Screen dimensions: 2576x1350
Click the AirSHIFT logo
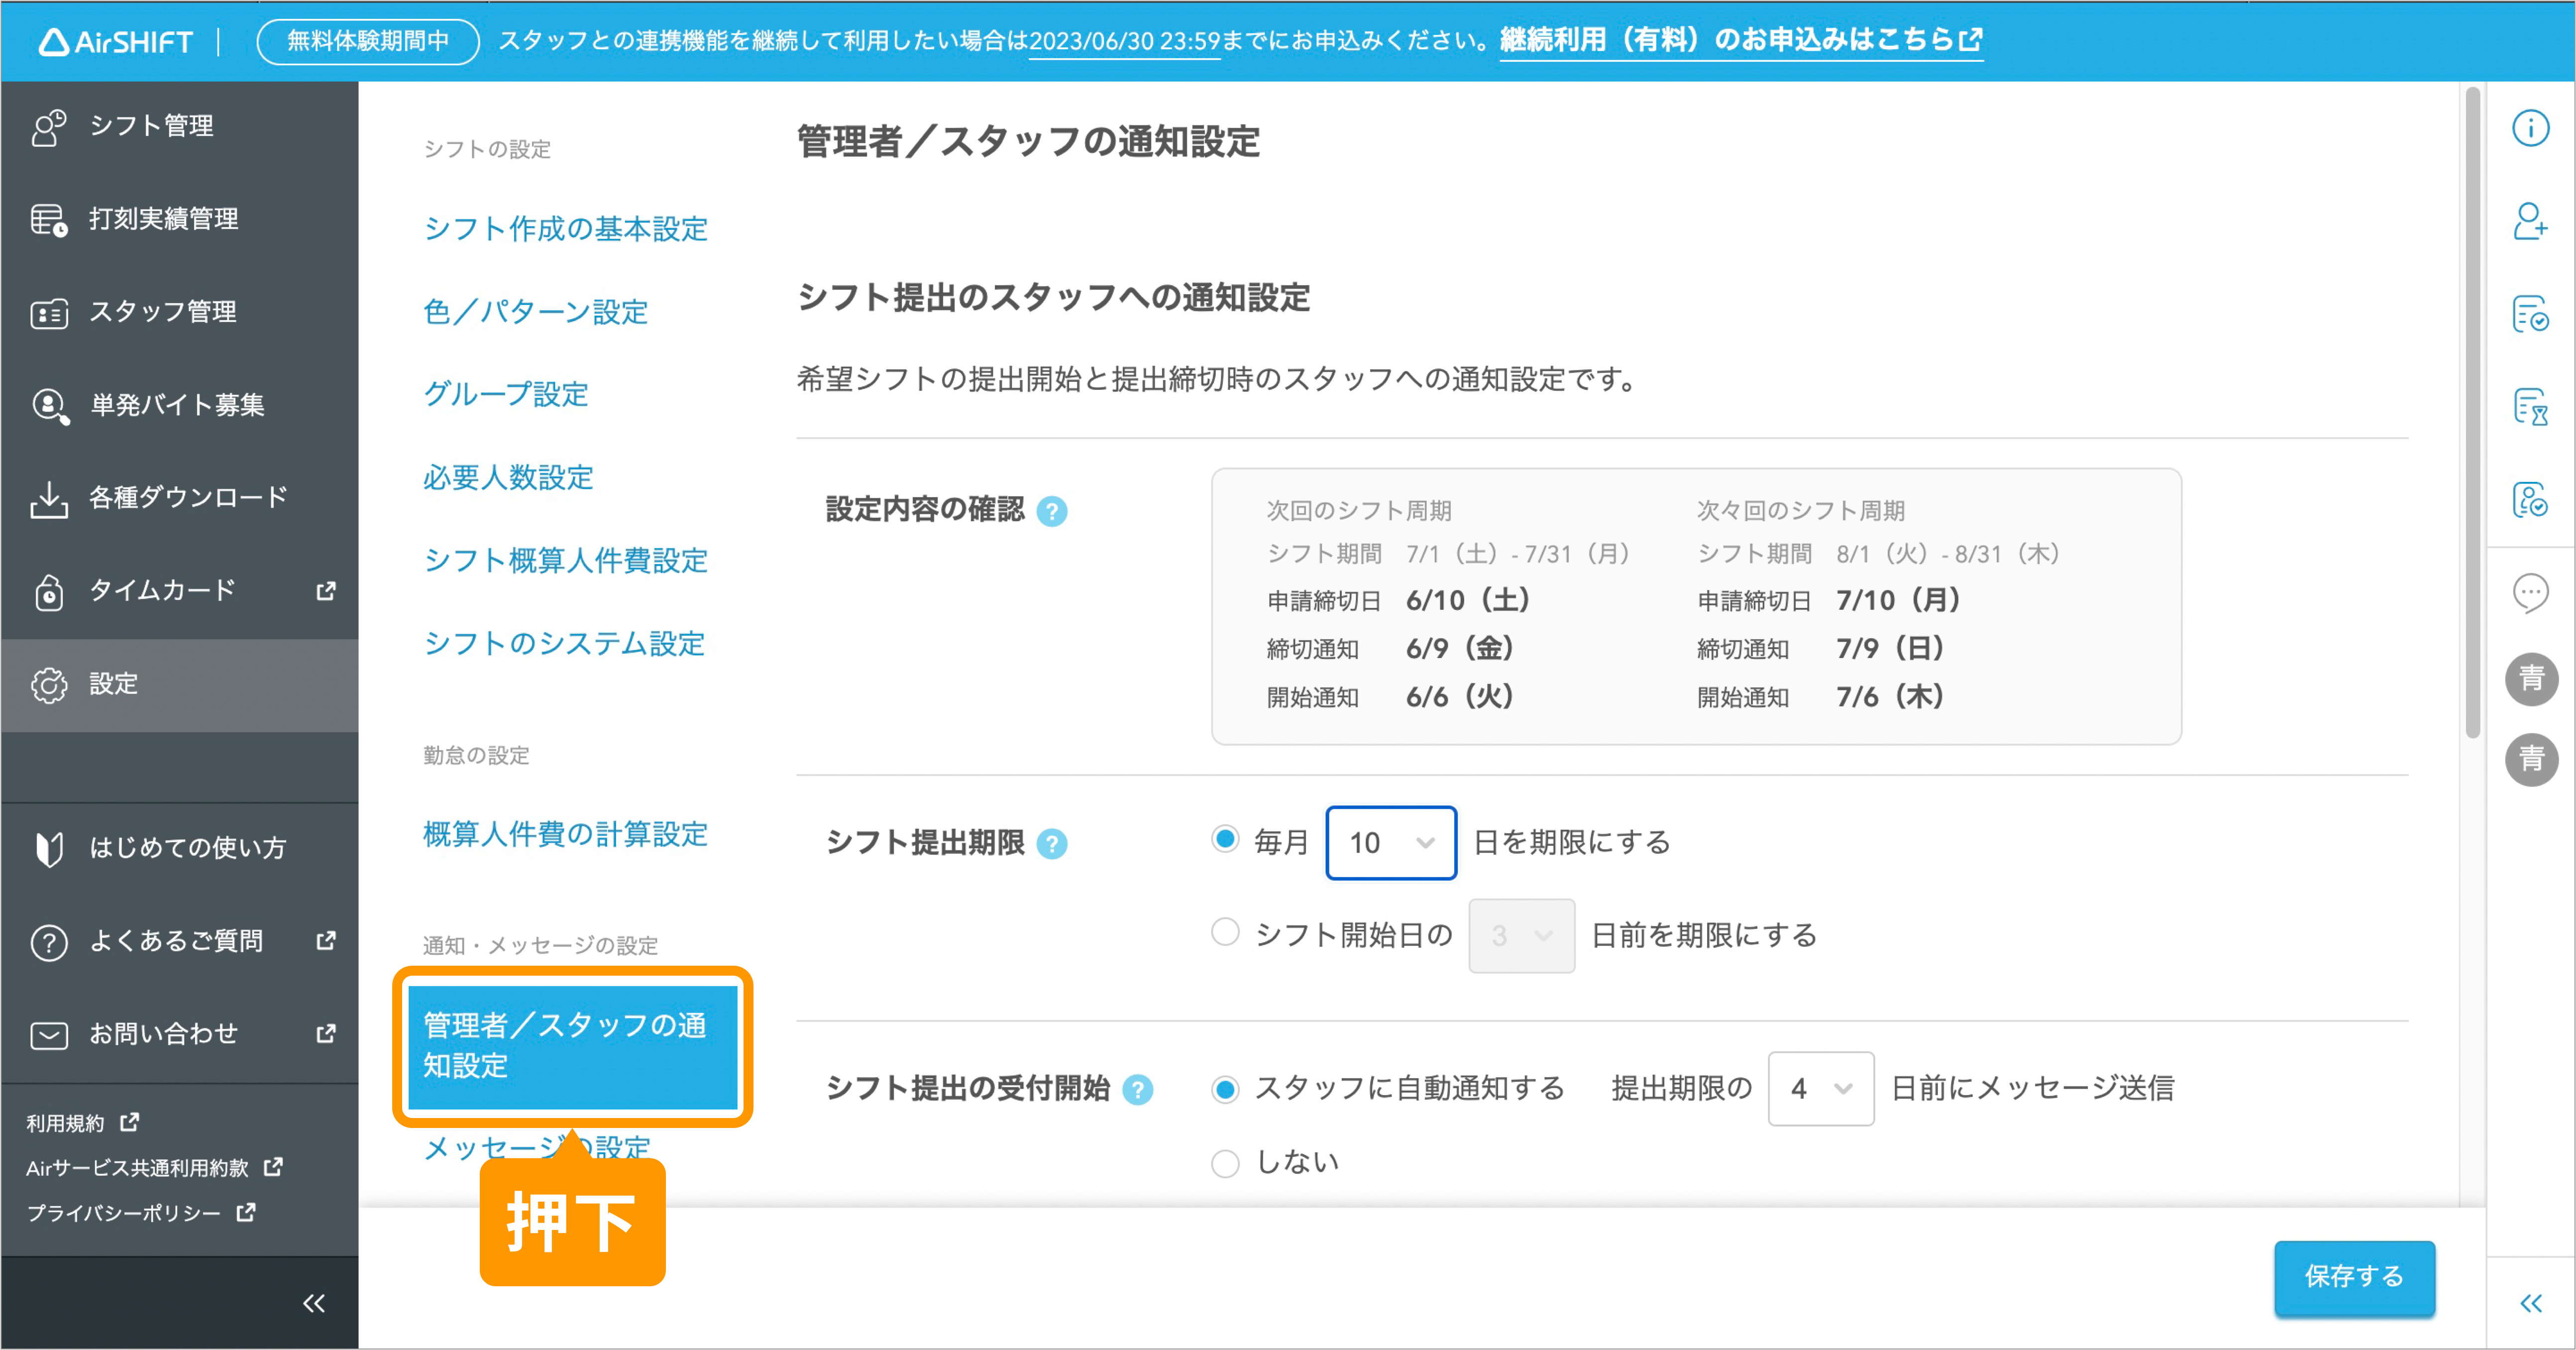coord(115,42)
